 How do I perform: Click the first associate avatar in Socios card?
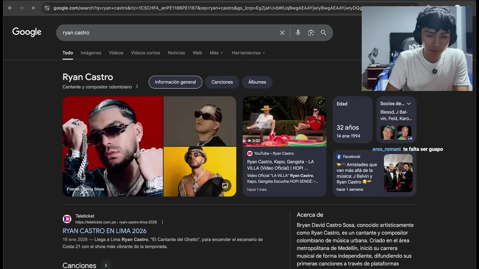[387, 133]
